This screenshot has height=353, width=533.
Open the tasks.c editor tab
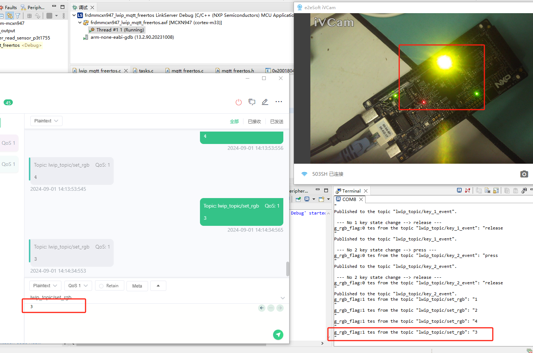tap(146, 71)
